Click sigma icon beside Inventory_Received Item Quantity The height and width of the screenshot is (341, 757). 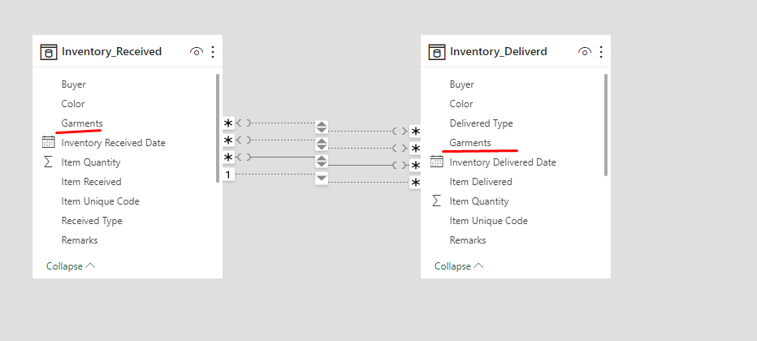(48, 162)
